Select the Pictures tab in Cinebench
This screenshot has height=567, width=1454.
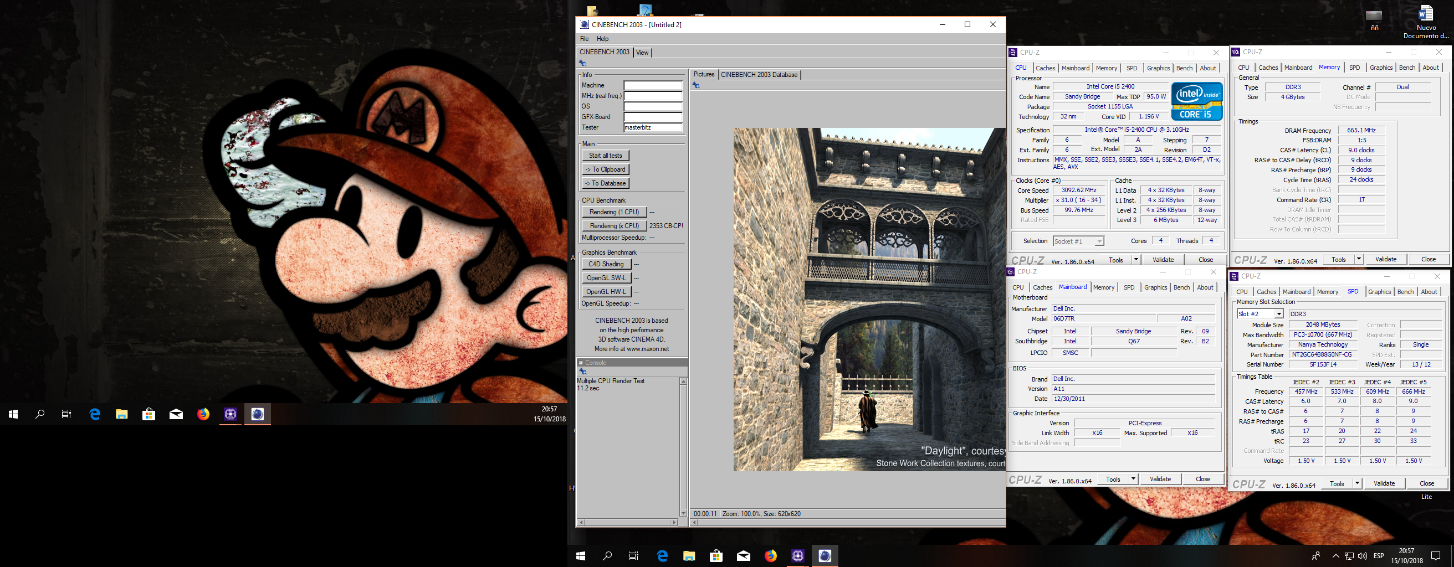(704, 74)
